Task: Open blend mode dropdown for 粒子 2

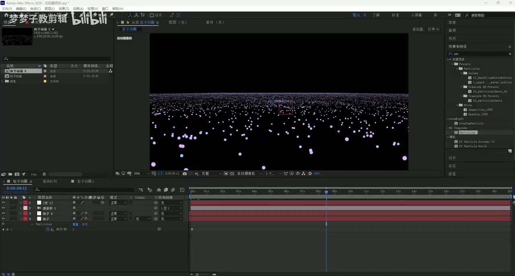Action: pyautogui.click(x=118, y=213)
